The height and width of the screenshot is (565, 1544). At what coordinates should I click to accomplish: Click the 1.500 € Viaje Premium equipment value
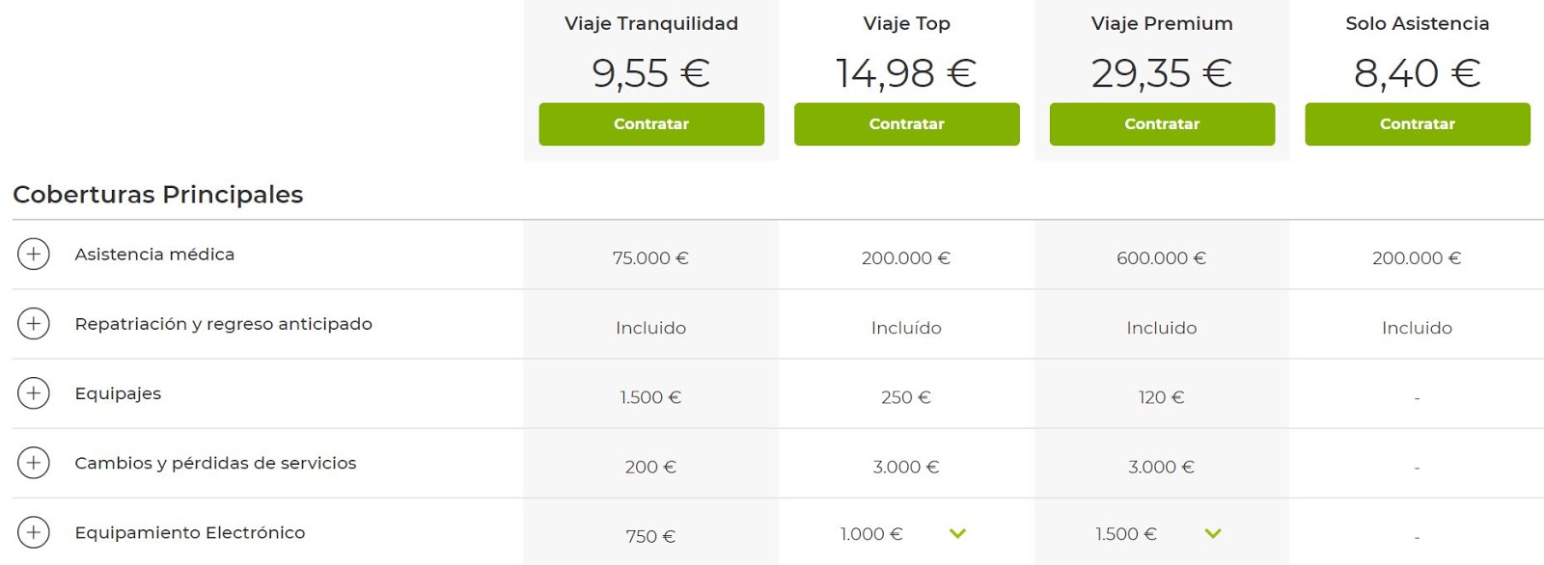click(1126, 534)
